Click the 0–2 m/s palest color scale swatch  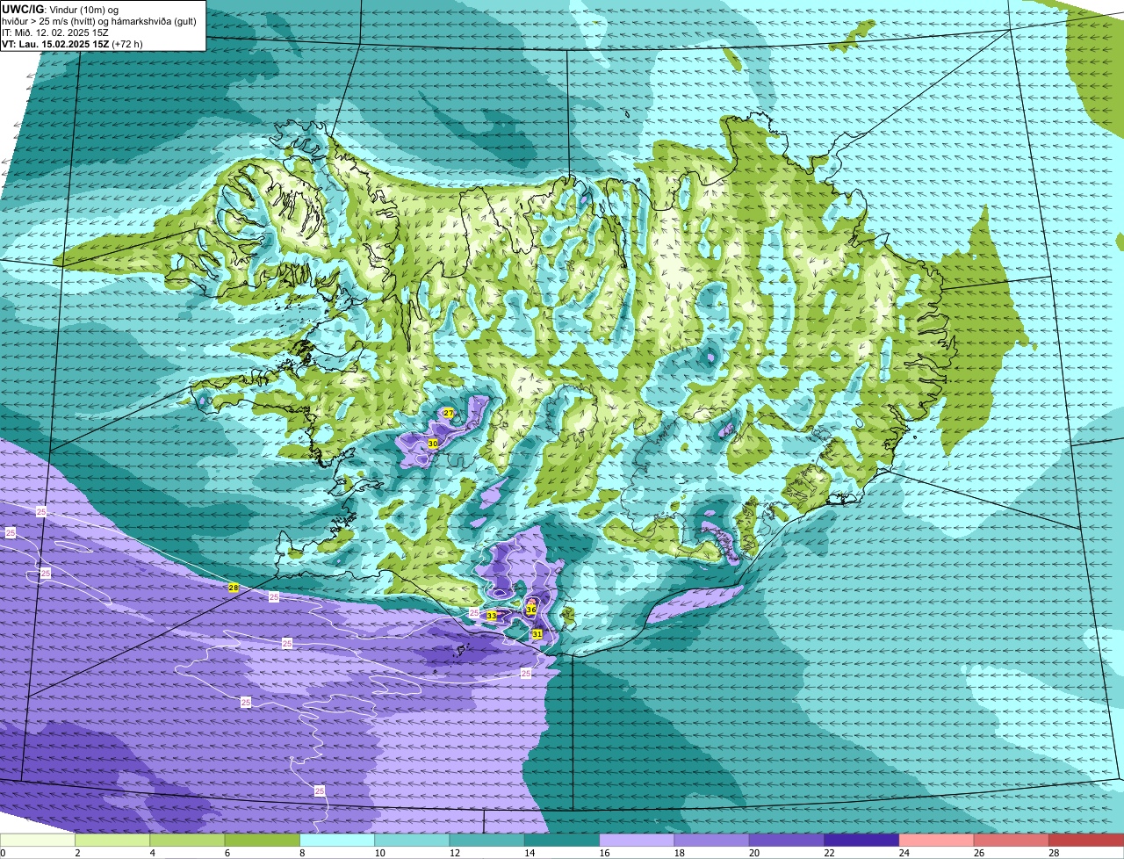pyautogui.click(x=38, y=840)
